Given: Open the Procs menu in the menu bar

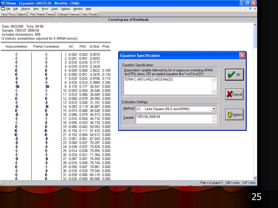Looking at the screenshot, I should [x=45, y=9].
